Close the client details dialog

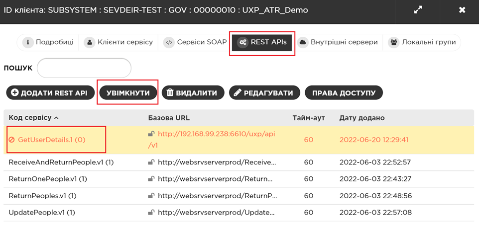(462, 10)
